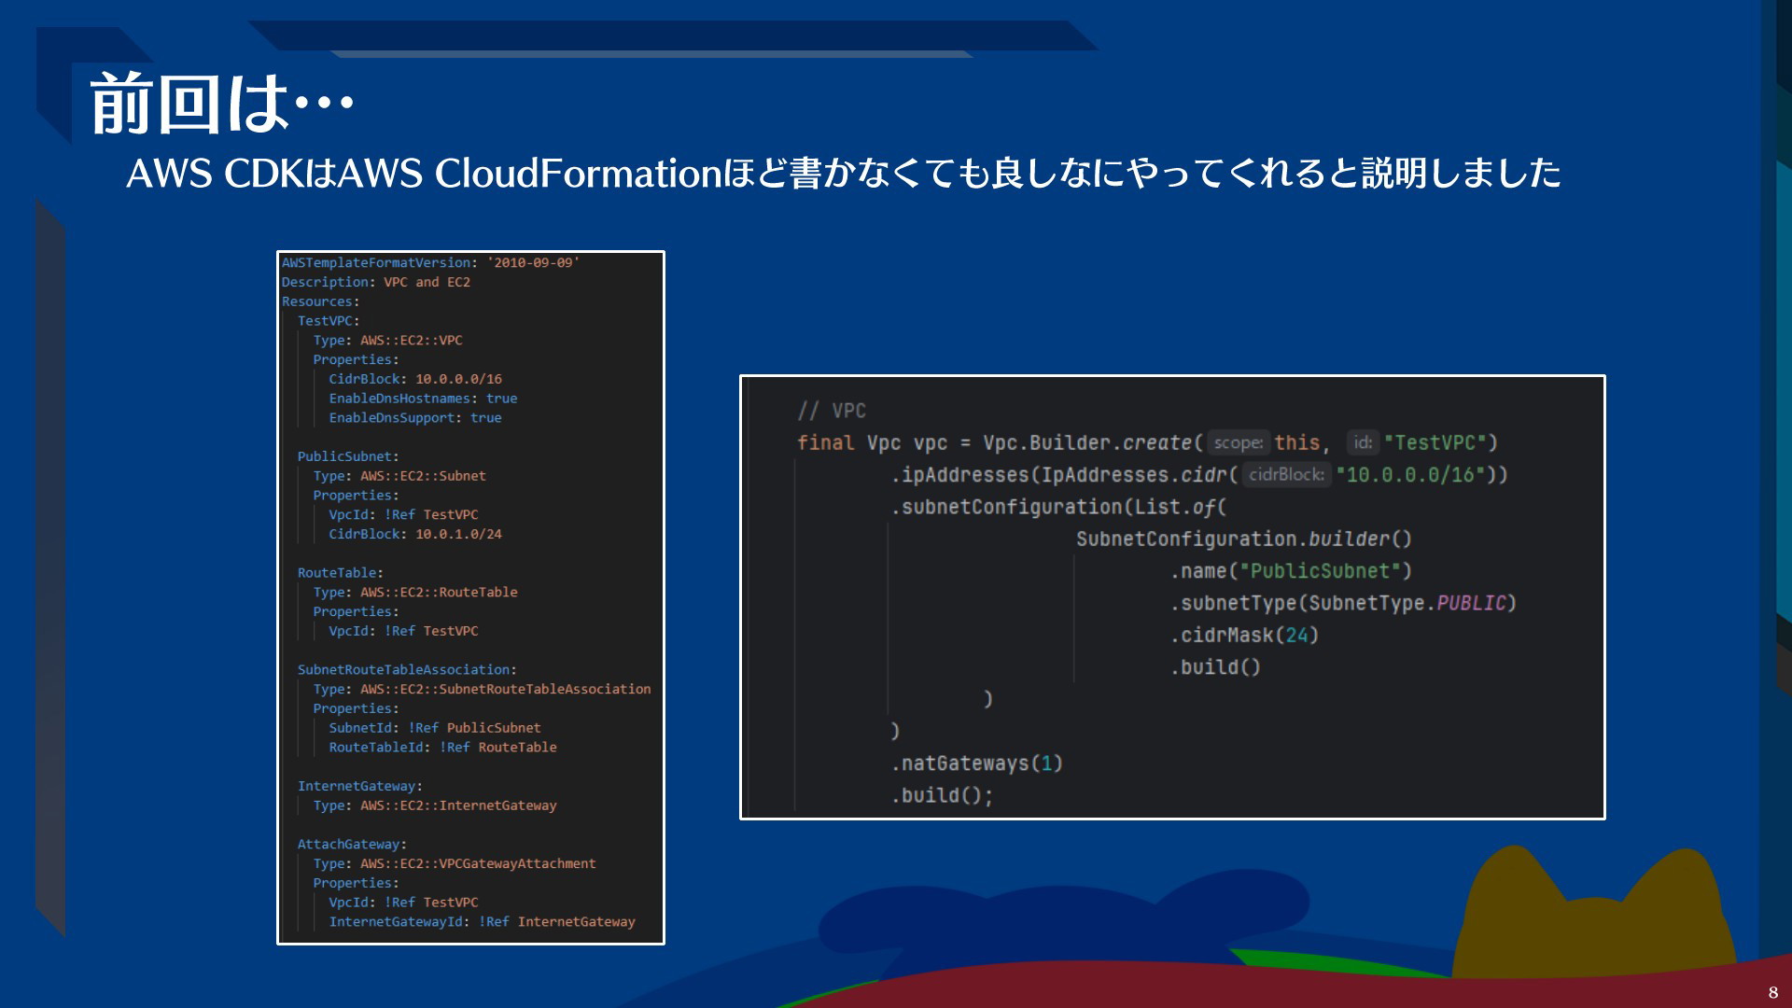Viewport: 1792px width, 1008px height.
Task: Click the "TestVPC" string in the Java code
Action: 1435,443
